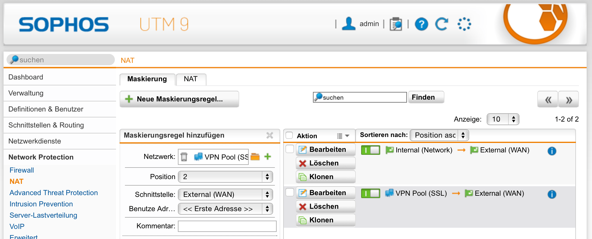Screen dimensions: 592x239
Task: Collapse the Network Protection menu
Action: coord(60,157)
